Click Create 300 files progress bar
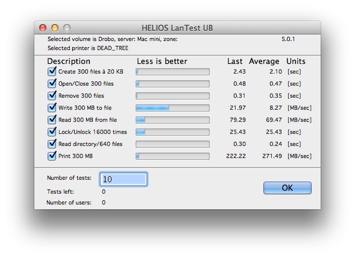The image size is (355, 257). coord(172,72)
